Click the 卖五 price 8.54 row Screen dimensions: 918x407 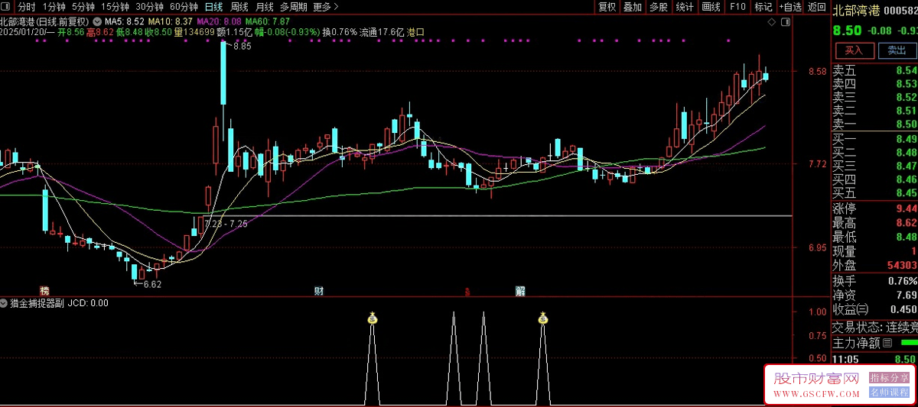coord(874,70)
